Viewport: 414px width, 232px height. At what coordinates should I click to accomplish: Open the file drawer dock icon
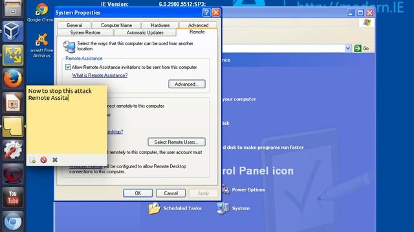tap(13, 8)
